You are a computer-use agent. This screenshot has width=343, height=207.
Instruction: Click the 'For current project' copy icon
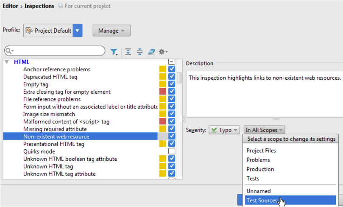coord(61,6)
